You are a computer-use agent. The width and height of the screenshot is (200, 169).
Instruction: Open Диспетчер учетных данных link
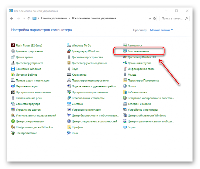[89, 63]
